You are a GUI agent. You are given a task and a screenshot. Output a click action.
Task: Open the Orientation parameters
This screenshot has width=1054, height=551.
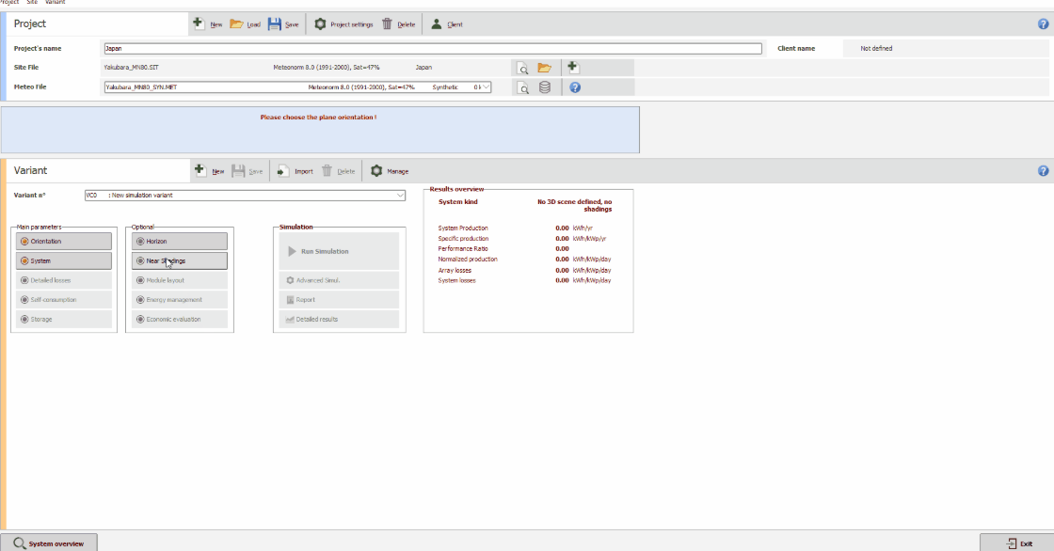coord(64,242)
